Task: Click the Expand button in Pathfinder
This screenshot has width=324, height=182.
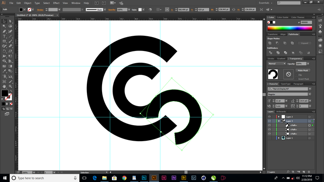Action: tap(304, 43)
